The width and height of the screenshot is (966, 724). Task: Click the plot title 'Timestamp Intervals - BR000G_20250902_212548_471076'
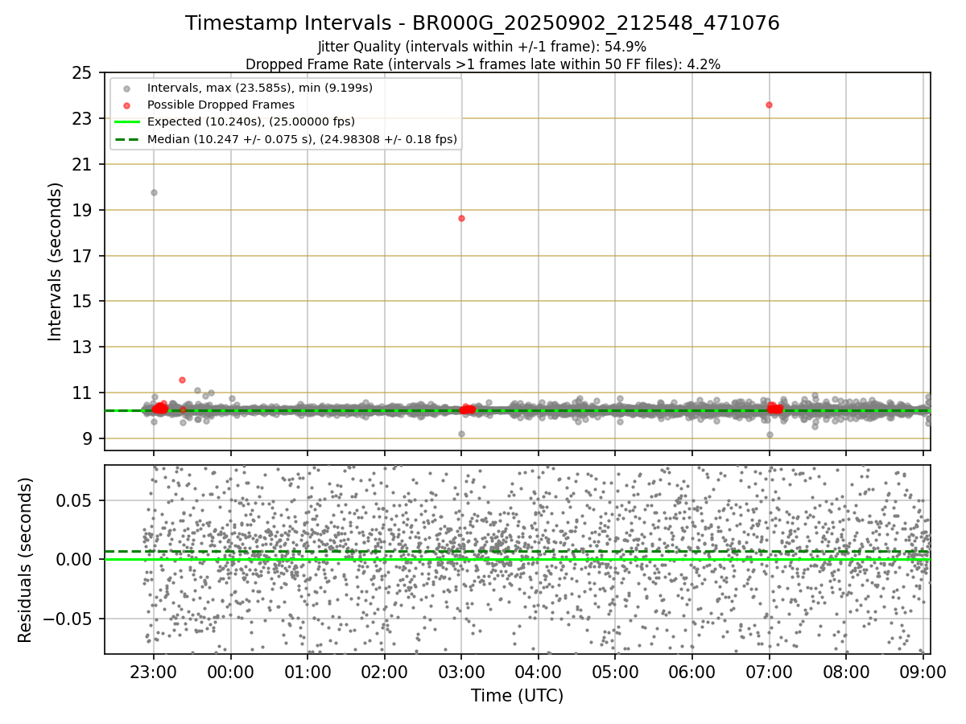click(482, 23)
